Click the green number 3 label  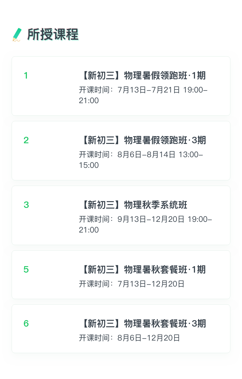(x=26, y=205)
